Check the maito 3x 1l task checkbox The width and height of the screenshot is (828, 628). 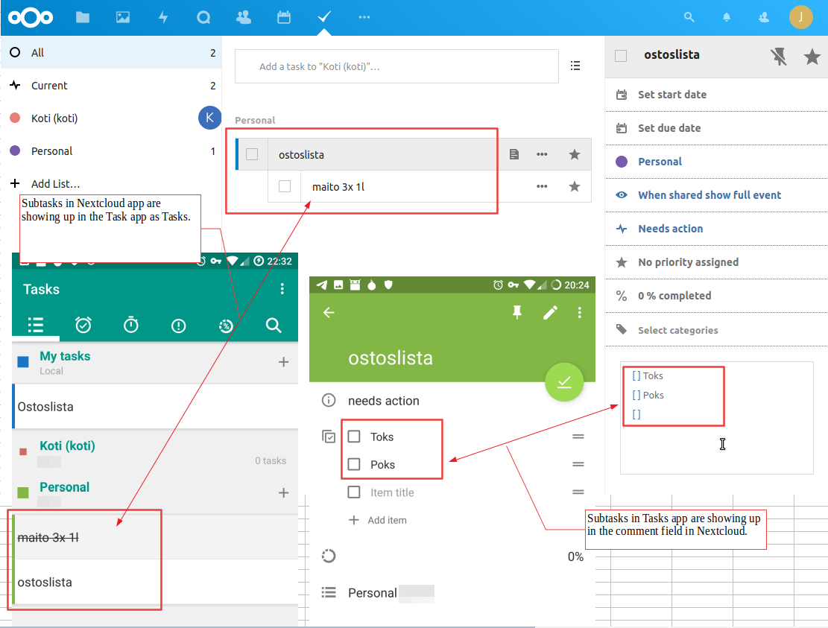tap(285, 186)
